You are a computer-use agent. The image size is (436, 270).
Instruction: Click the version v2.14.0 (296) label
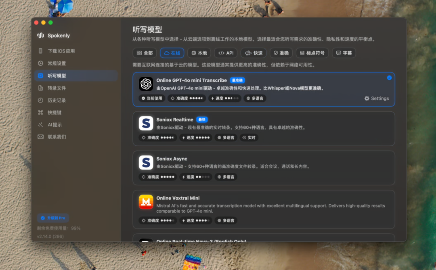50,237
